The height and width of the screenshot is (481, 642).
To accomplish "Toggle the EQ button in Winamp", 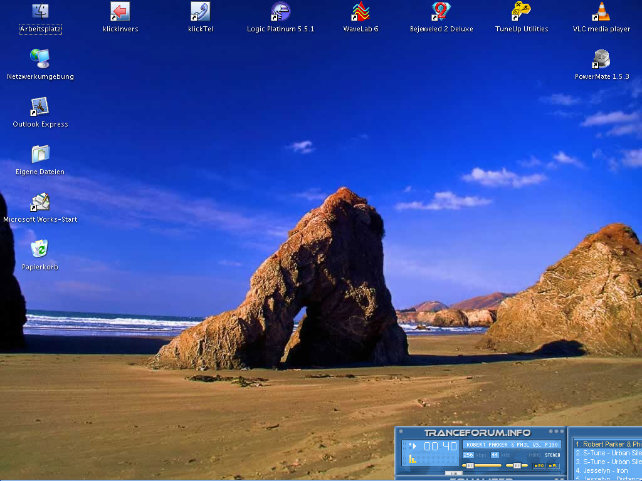I will tap(539, 466).
